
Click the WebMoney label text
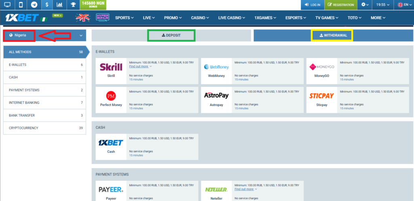pyautogui.click(x=217, y=76)
